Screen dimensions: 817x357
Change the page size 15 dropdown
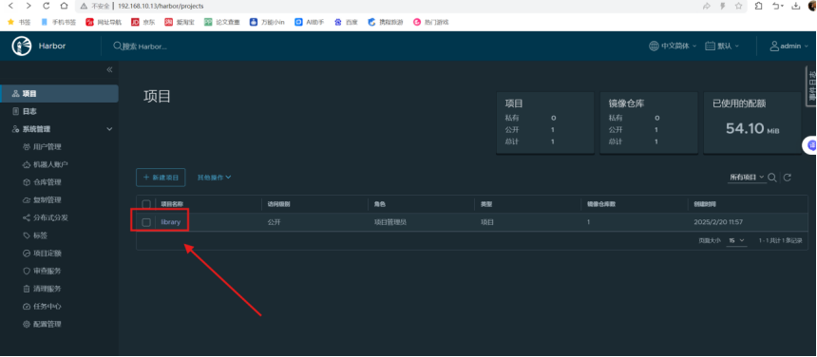pos(737,241)
